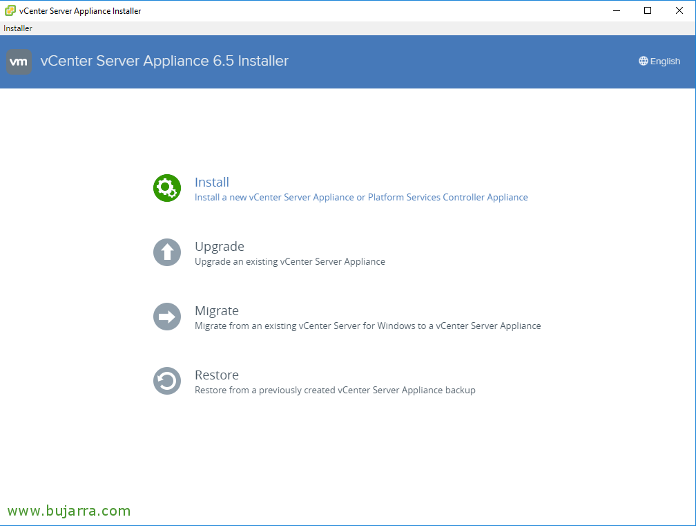Click the Restore circular-arrow icon
696x526 pixels.
coord(167,381)
